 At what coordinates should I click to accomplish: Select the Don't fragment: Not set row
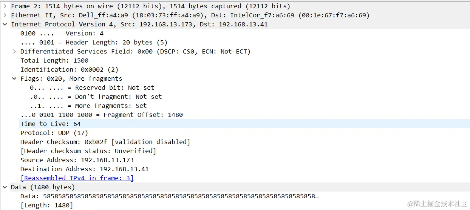coord(96,97)
